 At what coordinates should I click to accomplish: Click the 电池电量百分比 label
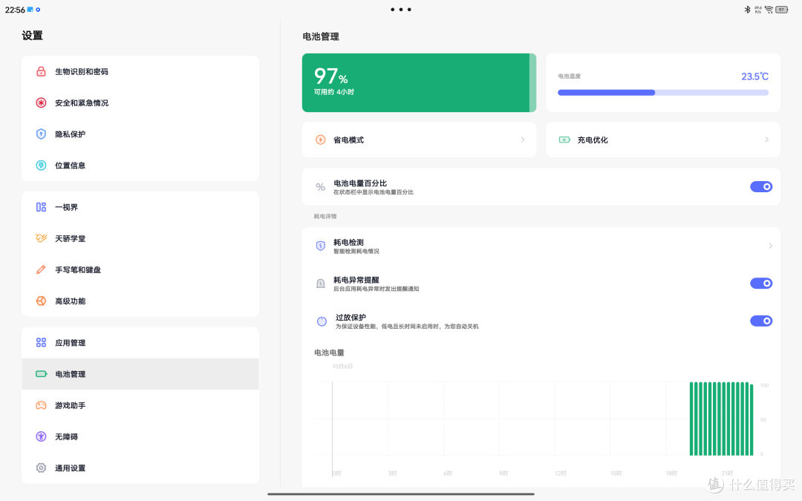click(360, 183)
